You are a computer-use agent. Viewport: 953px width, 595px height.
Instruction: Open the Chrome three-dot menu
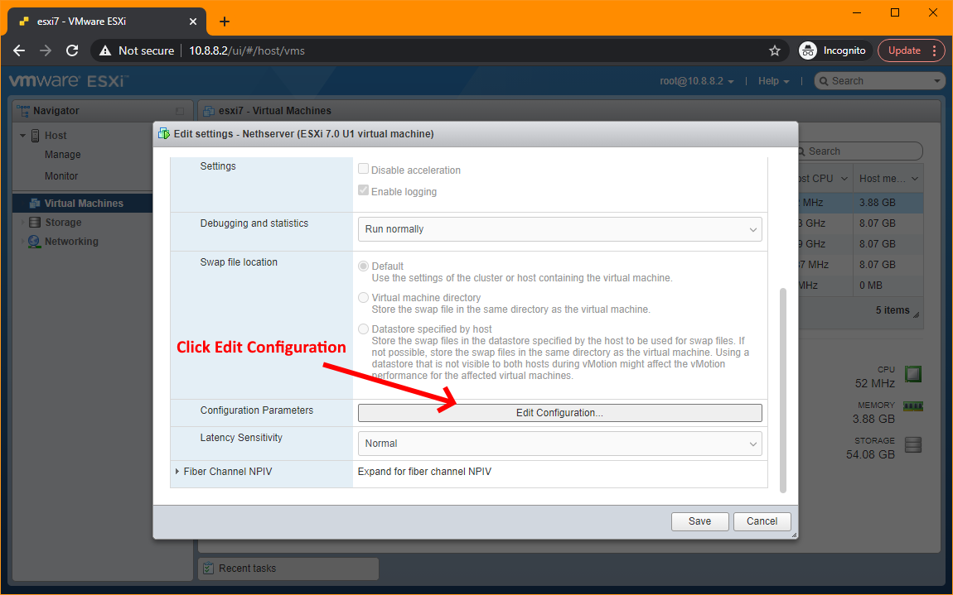tap(934, 50)
